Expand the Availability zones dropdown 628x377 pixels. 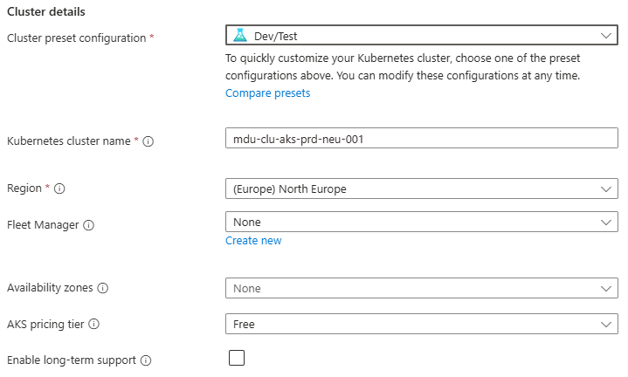[421, 288]
